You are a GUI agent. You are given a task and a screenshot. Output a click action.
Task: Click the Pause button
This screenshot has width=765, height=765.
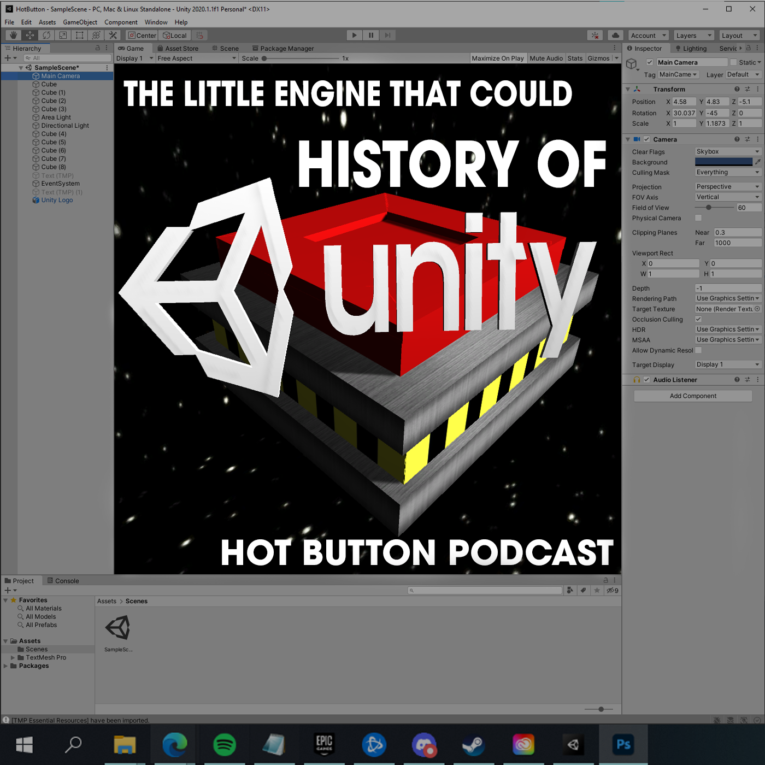tap(371, 36)
